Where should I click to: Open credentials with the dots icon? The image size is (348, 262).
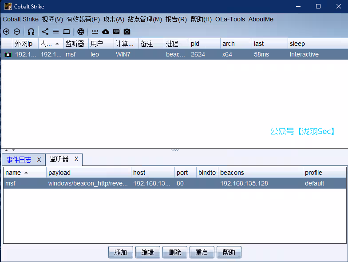pos(95,32)
